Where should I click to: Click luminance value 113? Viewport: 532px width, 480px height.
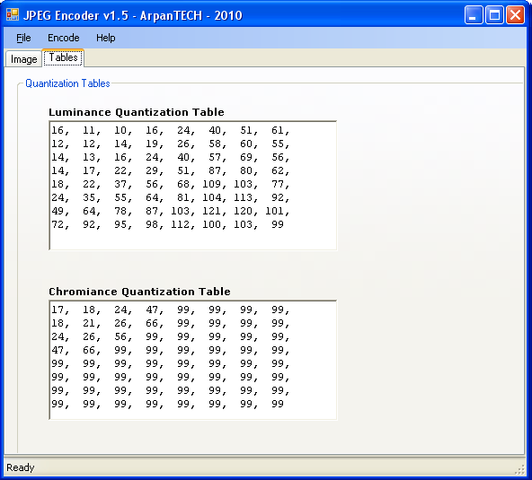click(243, 197)
